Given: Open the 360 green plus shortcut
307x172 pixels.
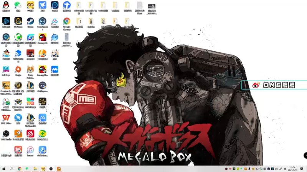Looking at the screenshot, I should (x=43, y=135).
